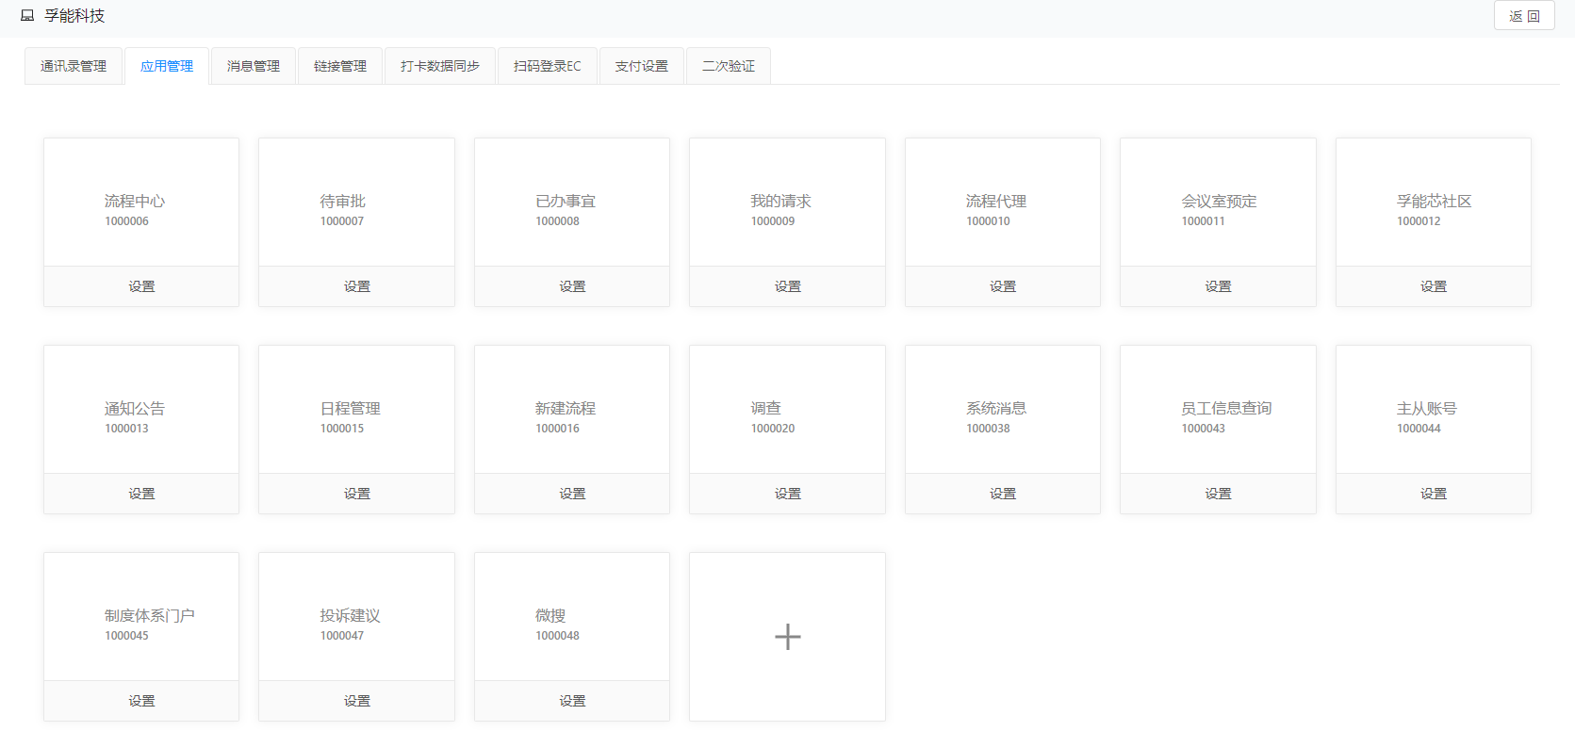Click the laptop icon beside 孚能科技
Screen dimensions: 1575x731
pyautogui.click(x=27, y=16)
